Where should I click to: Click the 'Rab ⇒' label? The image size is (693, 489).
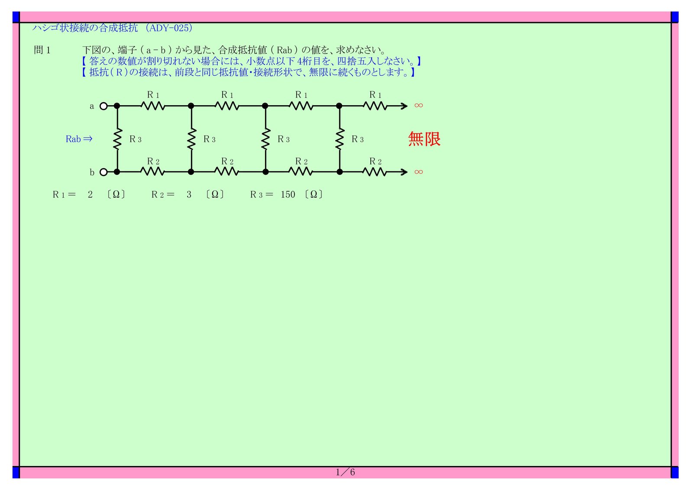[79, 139]
